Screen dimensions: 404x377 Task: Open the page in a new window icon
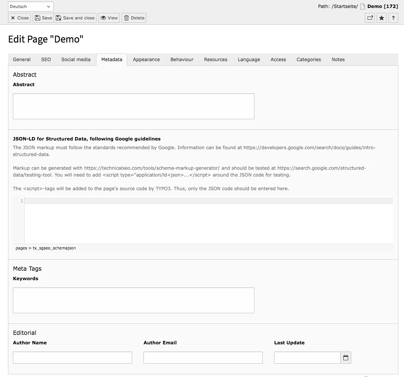click(370, 17)
